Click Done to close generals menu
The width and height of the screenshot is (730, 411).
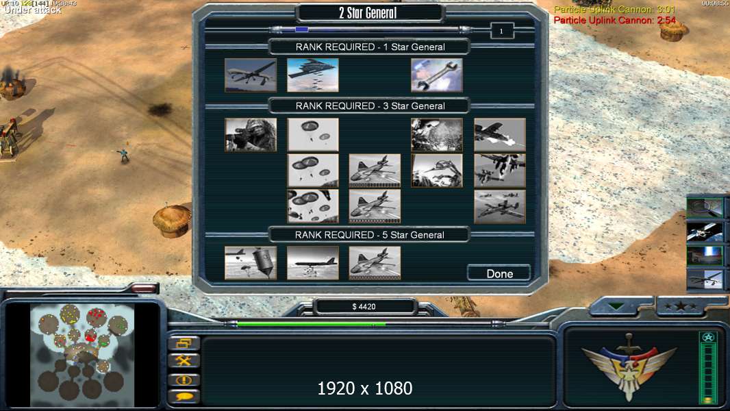tap(499, 273)
